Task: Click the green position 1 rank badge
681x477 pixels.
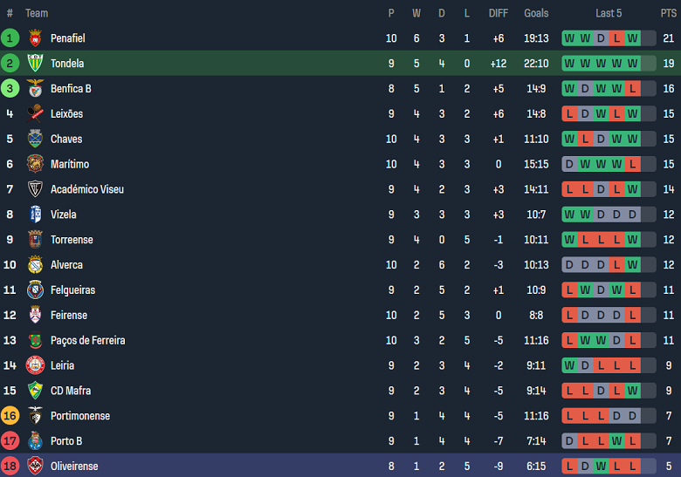Action: click(x=10, y=38)
